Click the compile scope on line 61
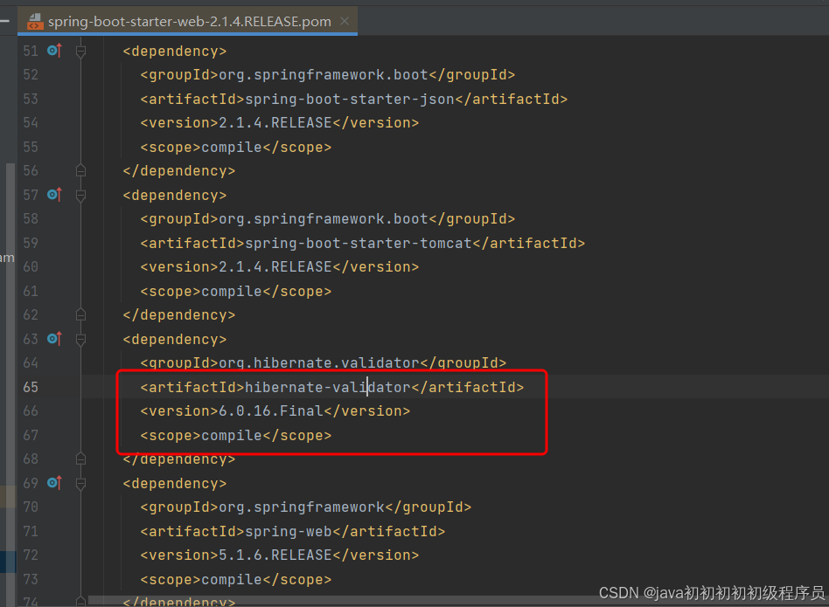 pos(232,292)
